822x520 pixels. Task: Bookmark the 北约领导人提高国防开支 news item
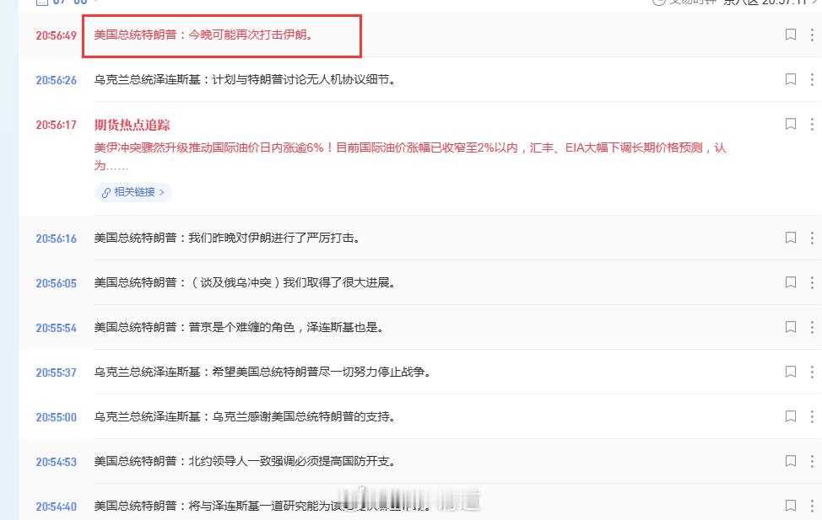pos(791,461)
